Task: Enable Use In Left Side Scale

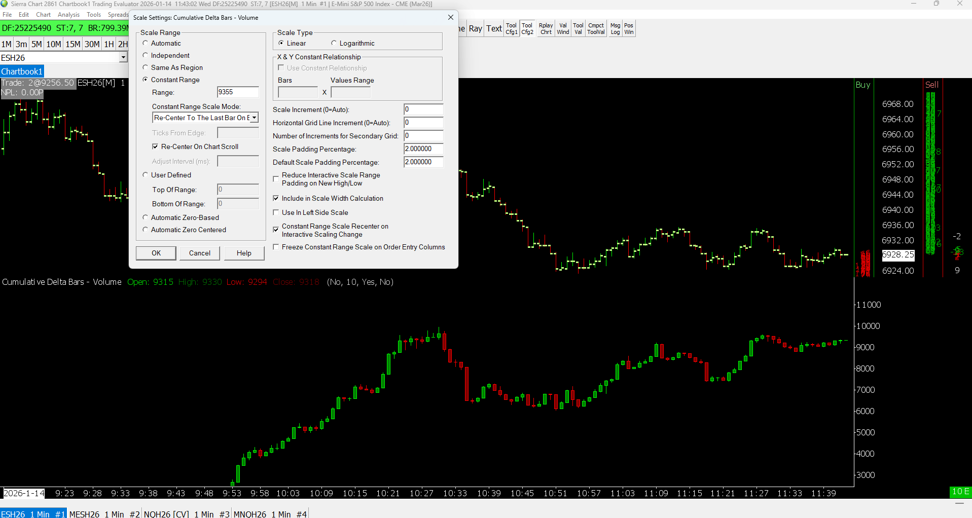Action: (276, 213)
